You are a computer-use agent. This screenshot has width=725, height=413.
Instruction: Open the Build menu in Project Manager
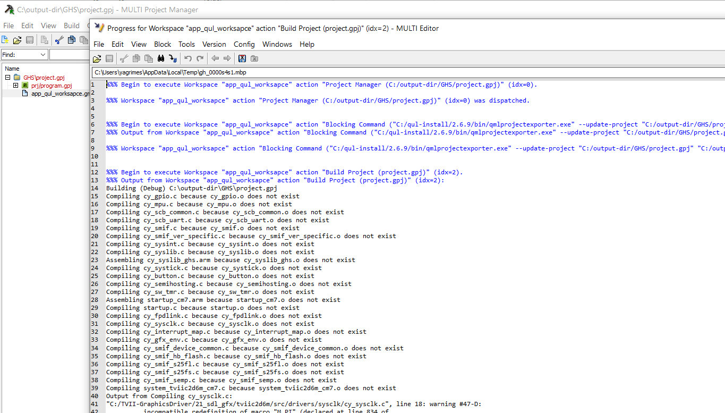click(x=71, y=25)
